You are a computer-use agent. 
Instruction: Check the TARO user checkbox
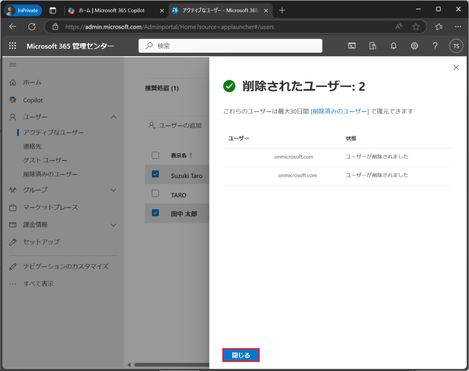tap(155, 194)
